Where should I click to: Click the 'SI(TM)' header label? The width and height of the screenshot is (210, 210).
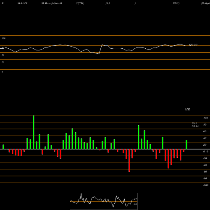click(80, 3)
